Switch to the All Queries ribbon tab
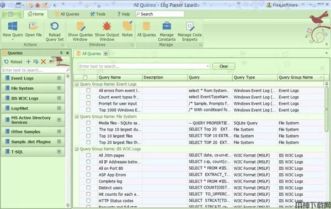The height and width of the screenshot is (209, 331). coord(67,14)
